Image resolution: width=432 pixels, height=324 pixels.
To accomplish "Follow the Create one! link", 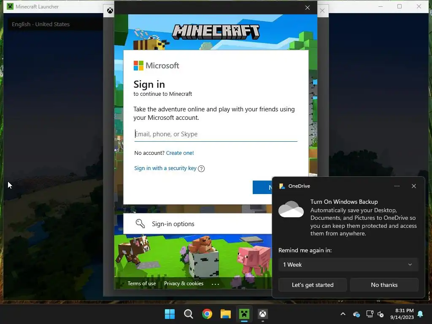I will tap(180, 153).
